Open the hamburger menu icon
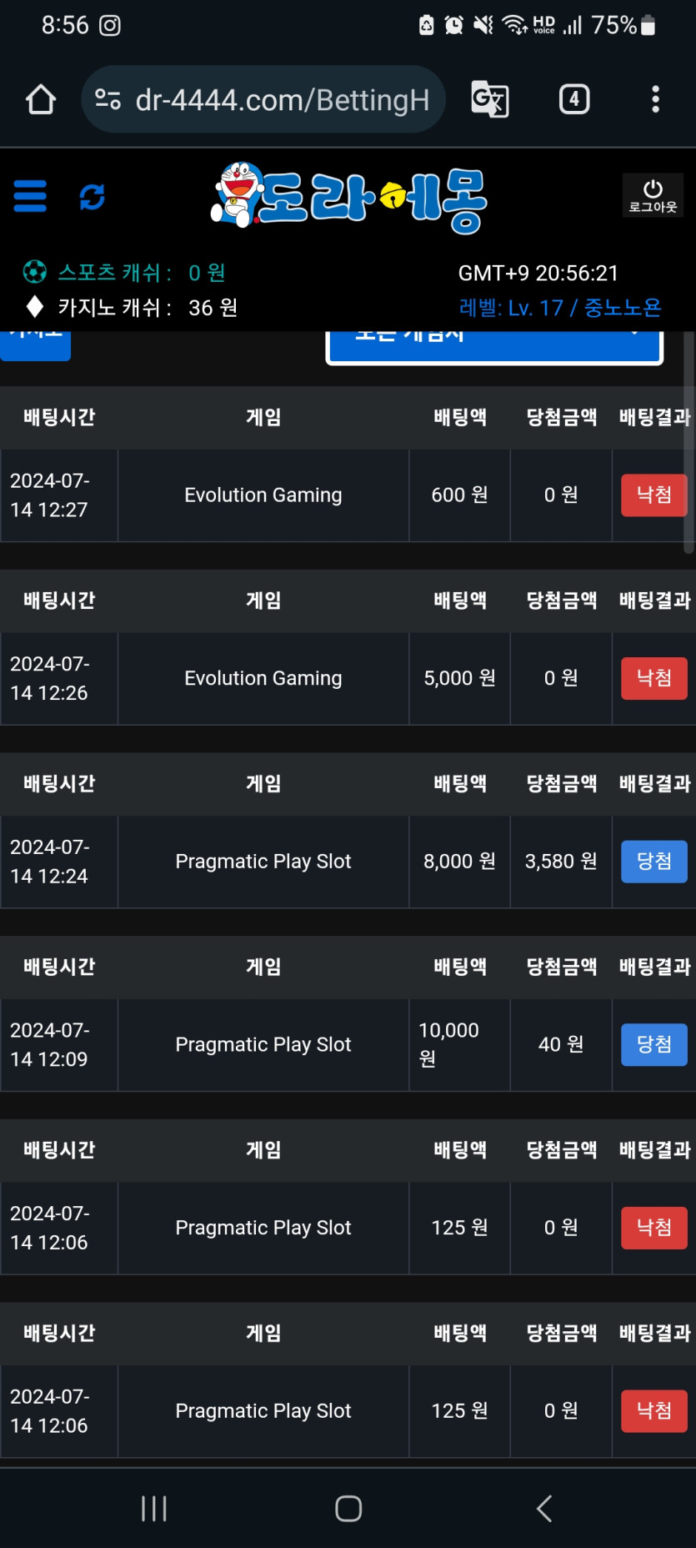 (x=30, y=197)
